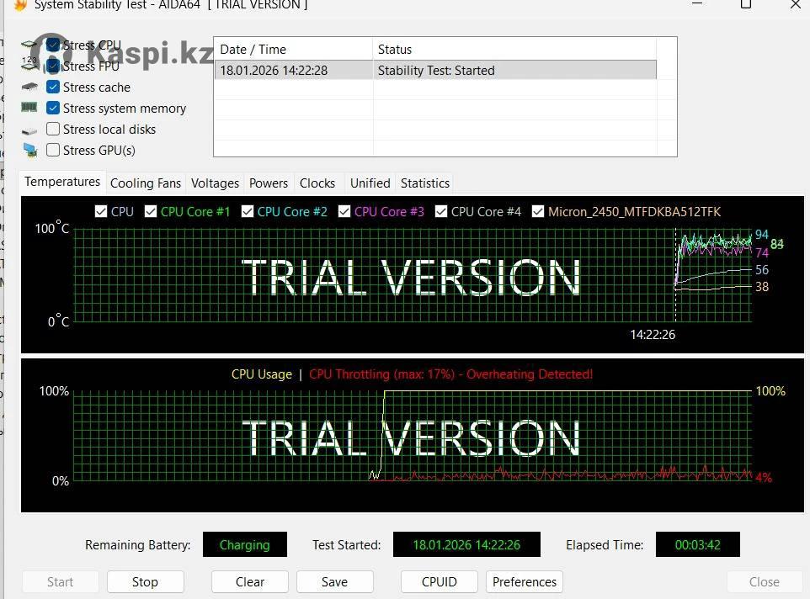
Task: Click the Save button
Action: pyautogui.click(x=334, y=582)
